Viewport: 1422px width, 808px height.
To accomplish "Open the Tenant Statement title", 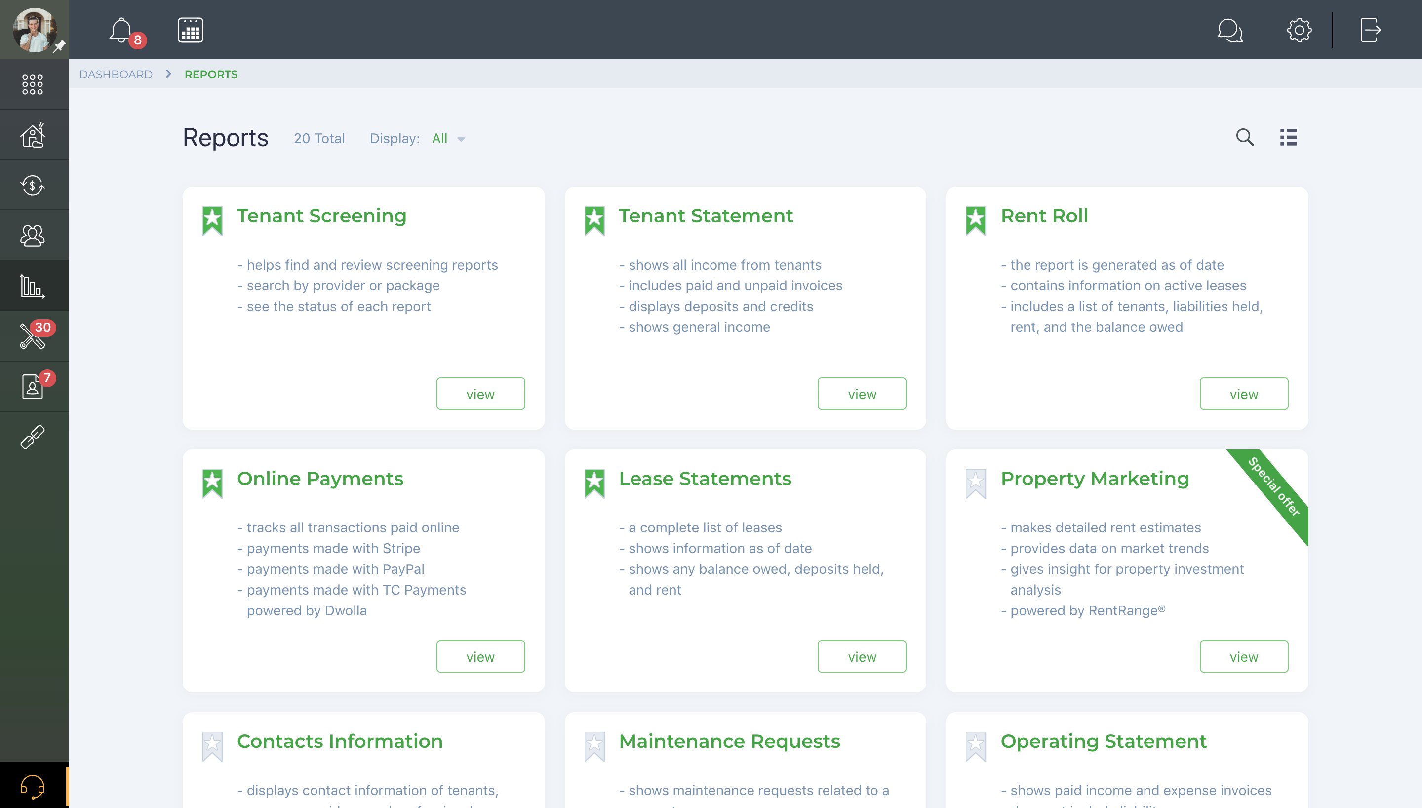I will click(x=706, y=216).
